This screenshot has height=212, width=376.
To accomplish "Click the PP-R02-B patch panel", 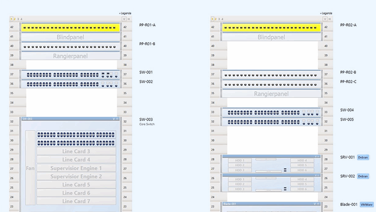I will tap(271, 75).
